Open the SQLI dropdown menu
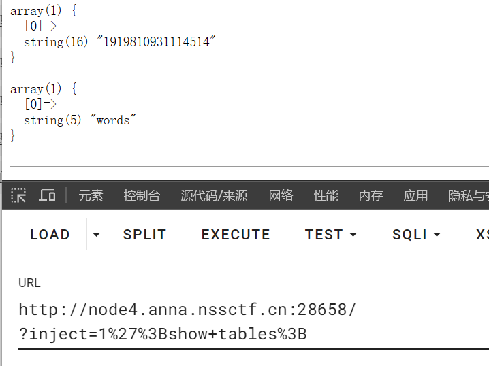489x366 pixels. 417,235
